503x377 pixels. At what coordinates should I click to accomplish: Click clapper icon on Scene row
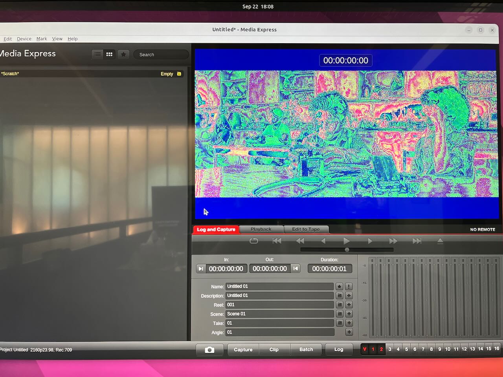point(340,314)
